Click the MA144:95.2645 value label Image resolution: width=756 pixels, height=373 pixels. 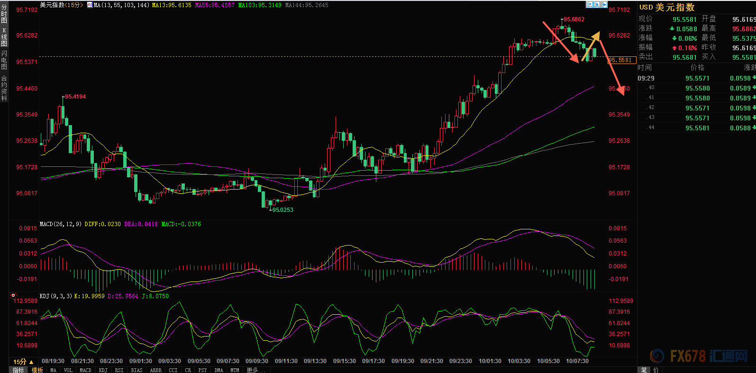pos(307,5)
